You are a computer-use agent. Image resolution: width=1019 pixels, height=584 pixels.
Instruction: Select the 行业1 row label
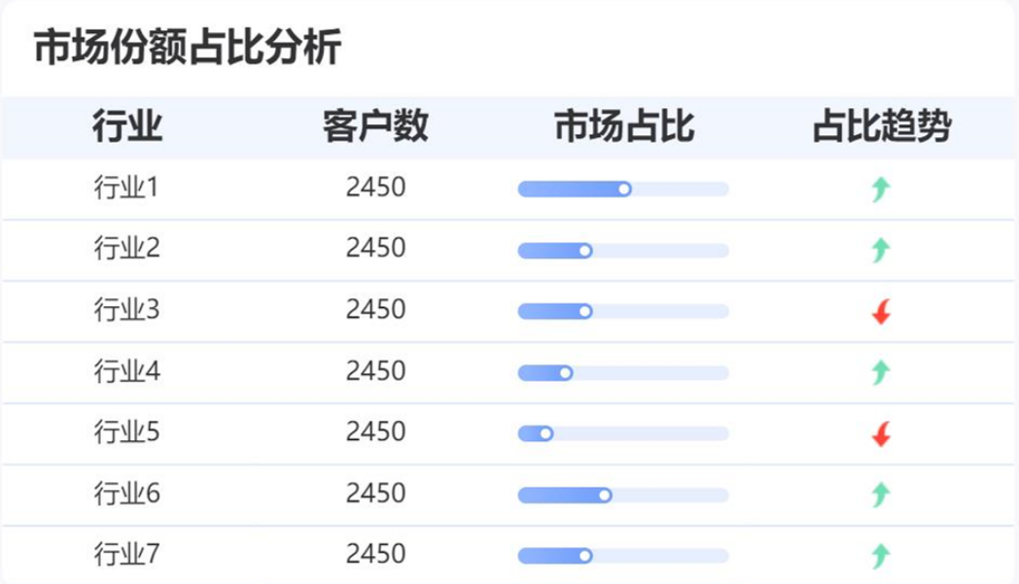[126, 187]
